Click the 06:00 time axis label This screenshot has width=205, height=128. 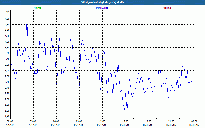pyautogui.click(x=56, y=121)
